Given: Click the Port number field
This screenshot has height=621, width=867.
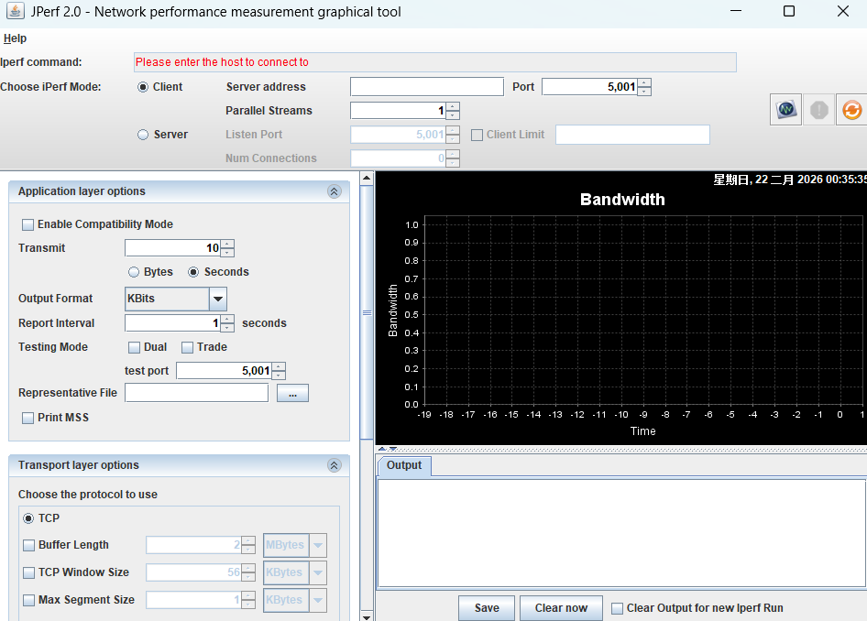Looking at the screenshot, I should tap(589, 87).
